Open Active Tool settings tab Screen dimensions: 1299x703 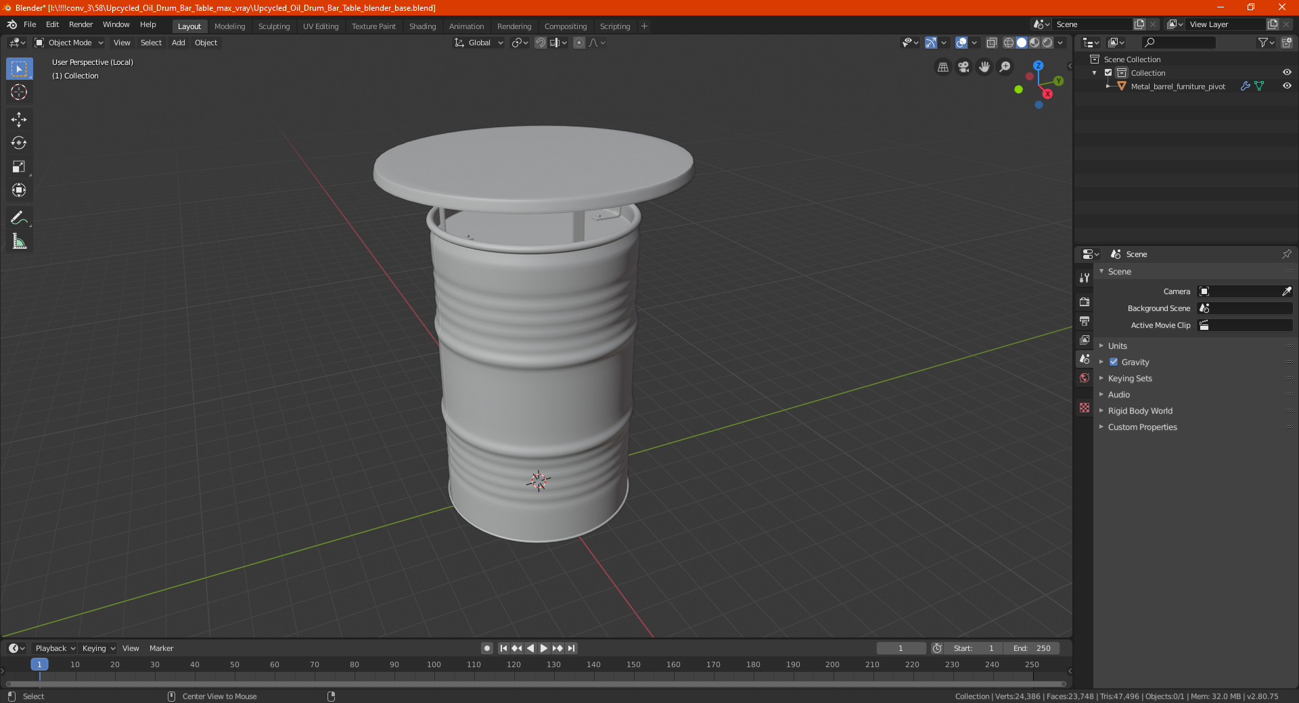pyautogui.click(x=1085, y=278)
